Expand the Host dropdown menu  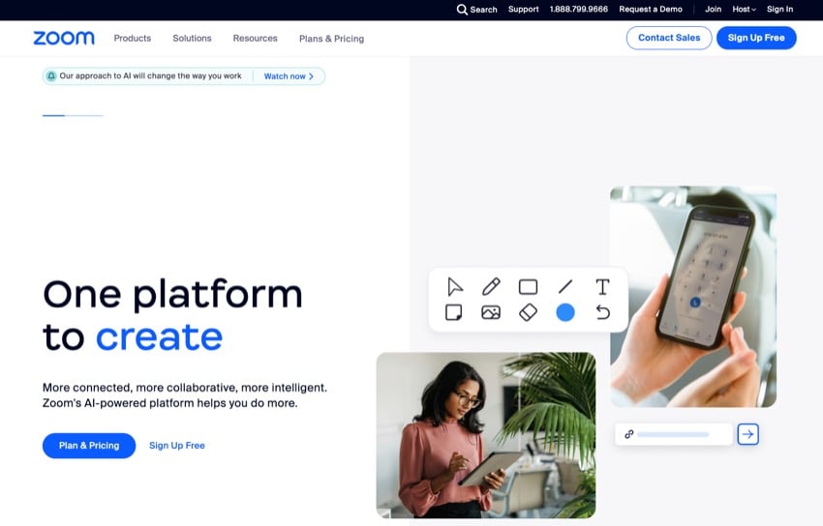point(744,10)
